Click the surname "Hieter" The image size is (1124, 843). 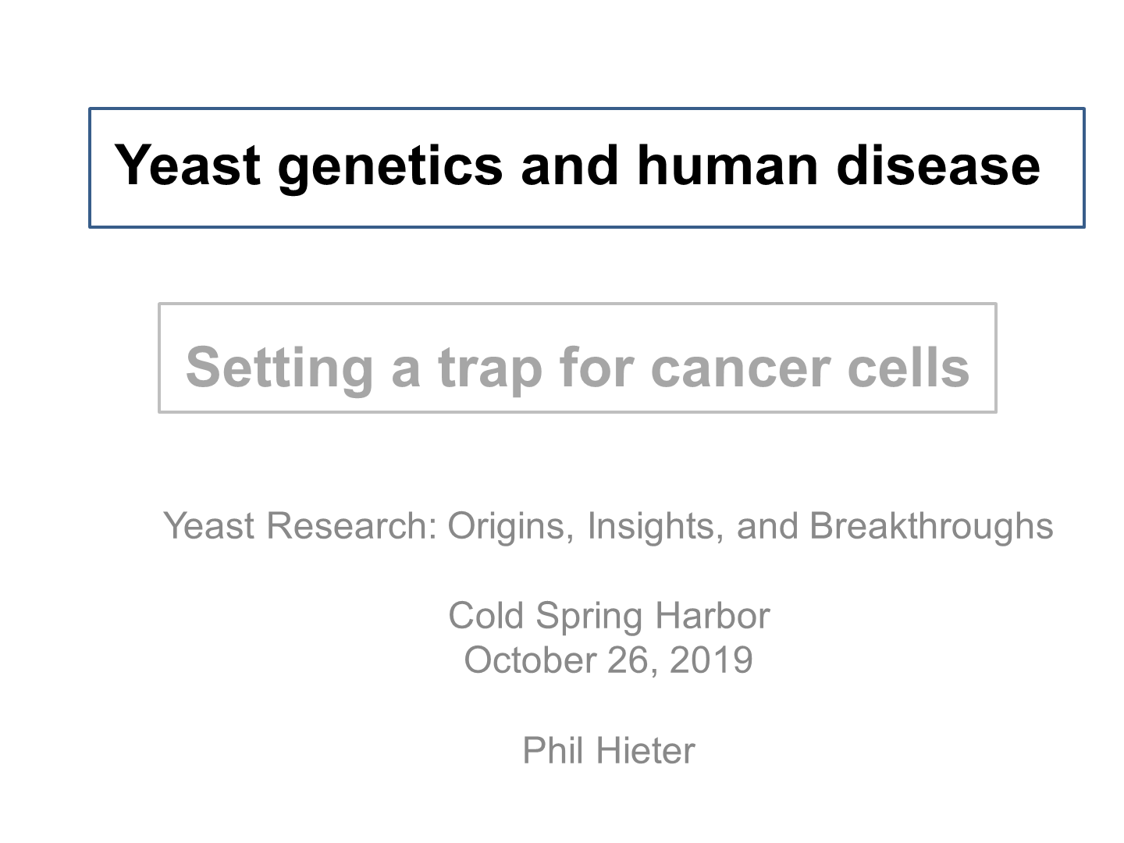(645, 751)
